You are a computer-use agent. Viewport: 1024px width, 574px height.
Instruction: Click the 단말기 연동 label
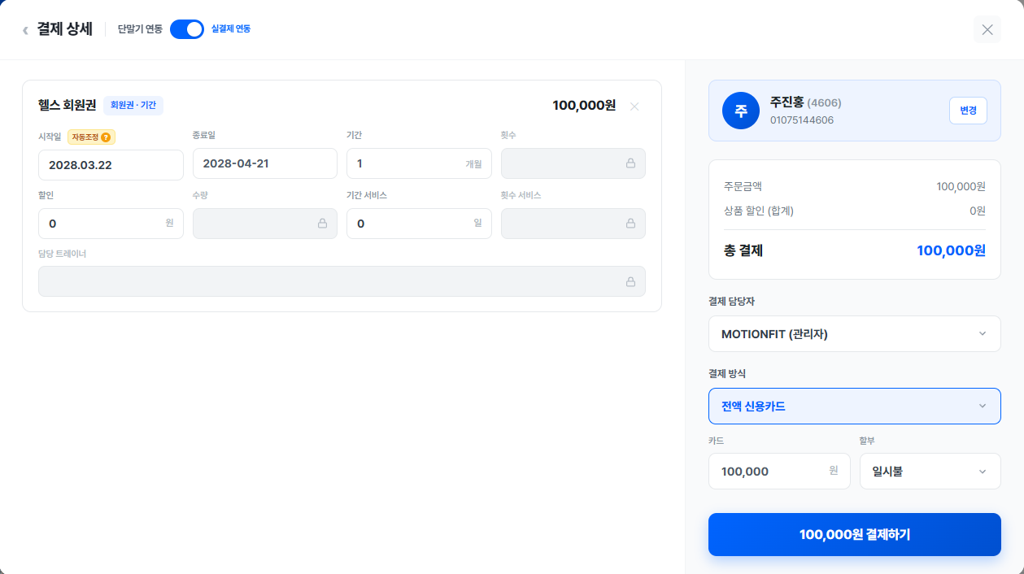(x=140, y=29)
